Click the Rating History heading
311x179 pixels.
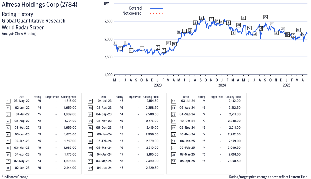tap(18, 14)
